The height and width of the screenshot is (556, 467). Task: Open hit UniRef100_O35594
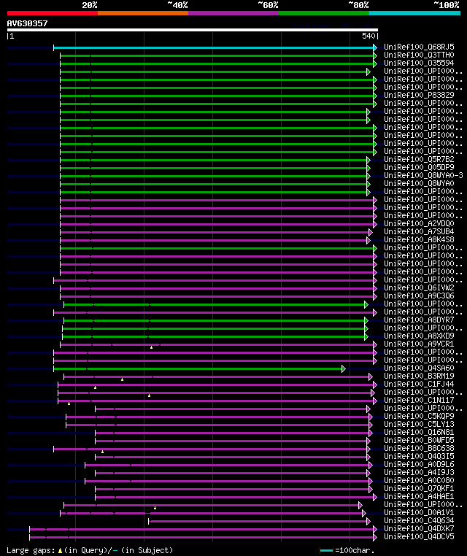[419, 63]
